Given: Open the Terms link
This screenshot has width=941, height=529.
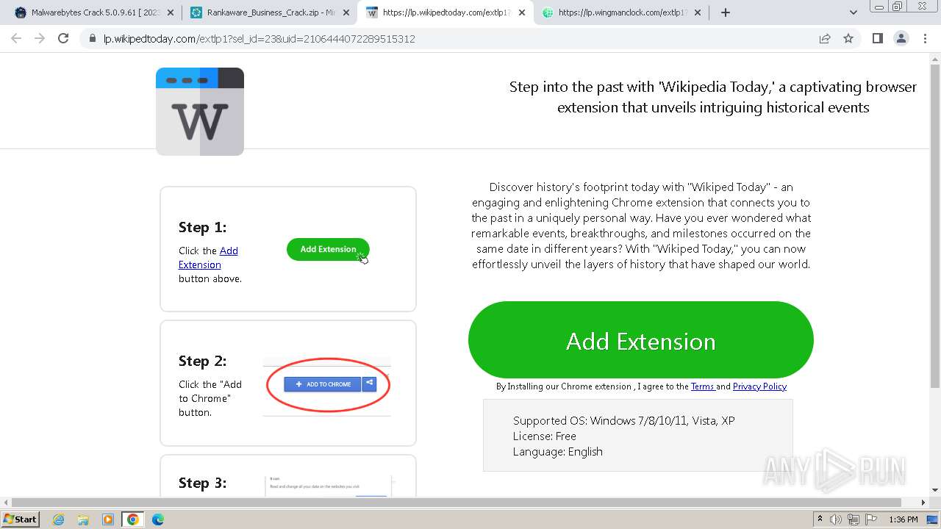Looking at the screenshot, I should pyautogui.click(x=703, y=386).
